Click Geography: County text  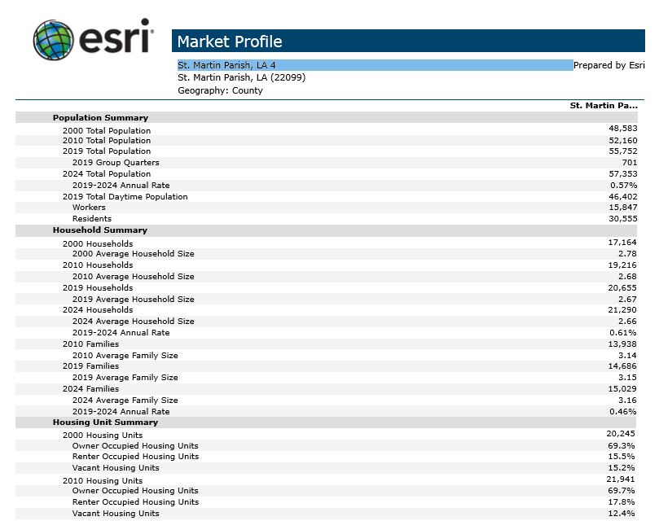click(220, 90)
